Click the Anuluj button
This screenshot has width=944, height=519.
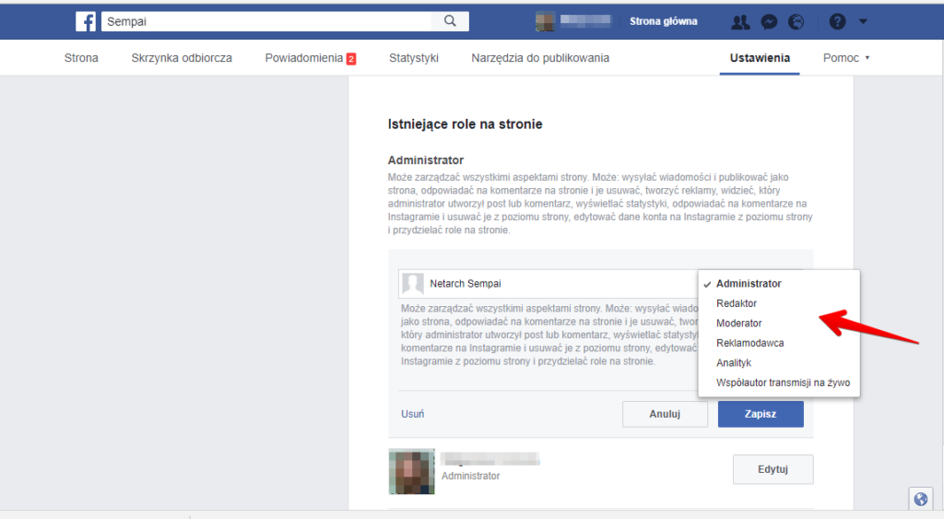(x=665, y=414)
